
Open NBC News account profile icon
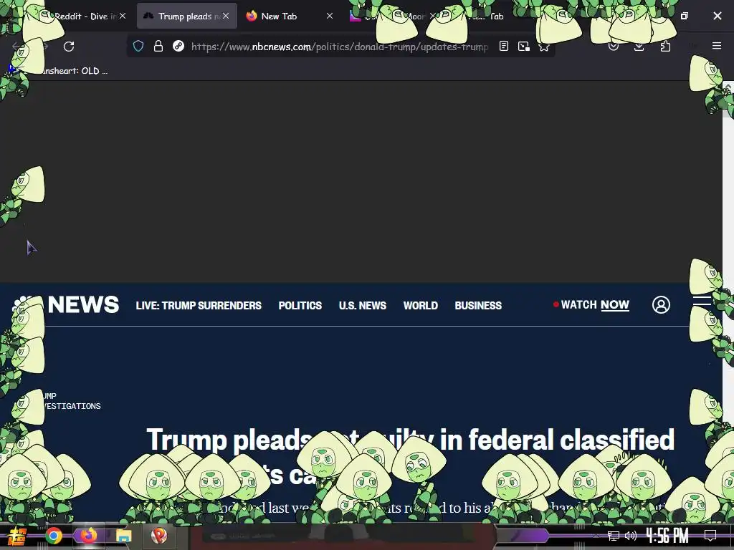tap(661, 305)
